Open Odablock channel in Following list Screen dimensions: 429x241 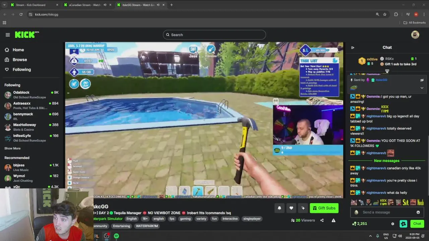(x=32, y=95)
